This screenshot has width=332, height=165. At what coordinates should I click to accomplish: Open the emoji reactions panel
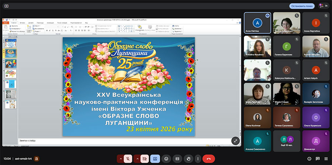coord(166,159)
